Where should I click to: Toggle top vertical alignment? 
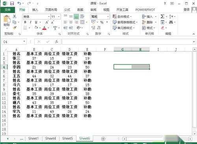(65, 16)
